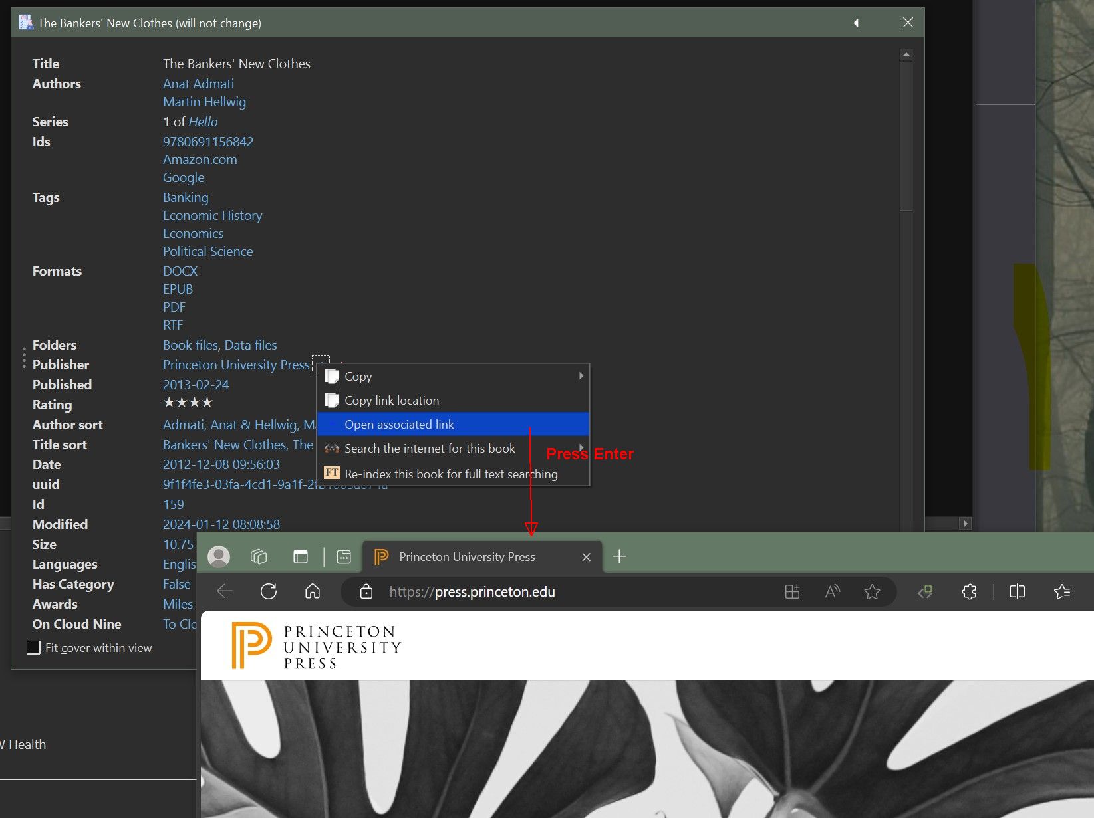
Task: Open Search the internet for this book
Action: tap(453, 449)
